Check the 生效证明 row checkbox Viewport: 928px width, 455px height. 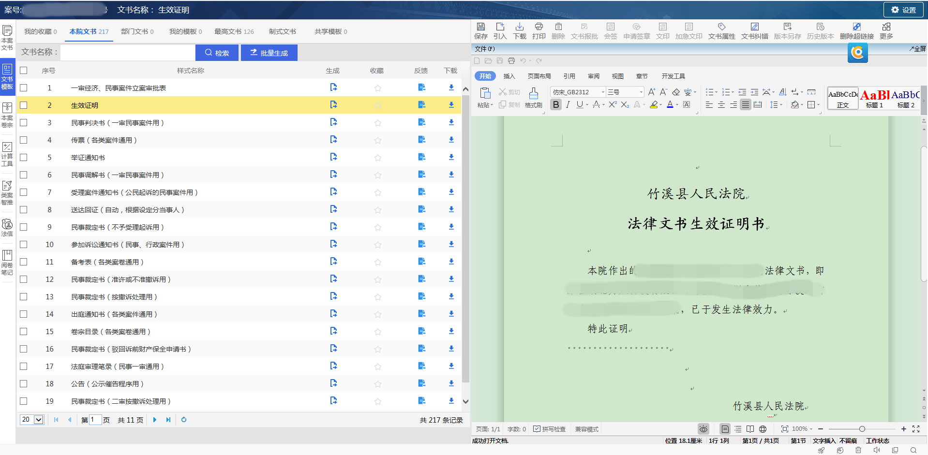tap(23, 105)
